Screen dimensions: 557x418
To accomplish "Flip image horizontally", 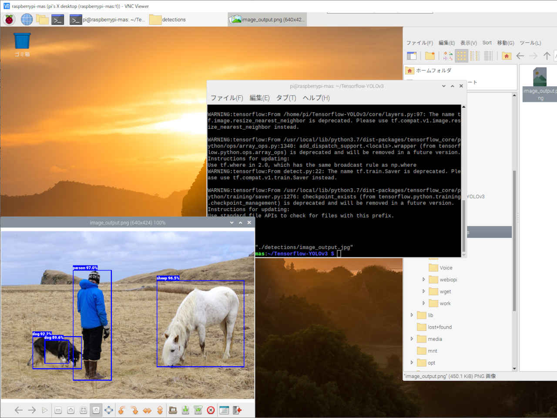I will click(x=147, y=410).
